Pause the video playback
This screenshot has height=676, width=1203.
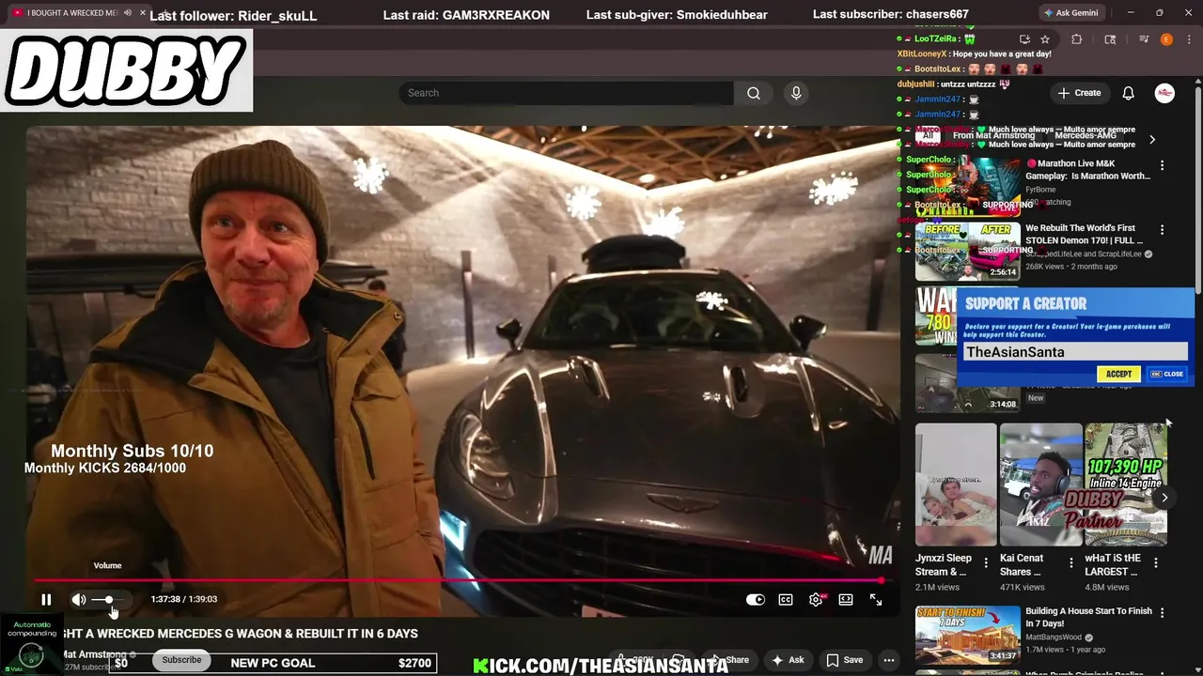point(46,599)
